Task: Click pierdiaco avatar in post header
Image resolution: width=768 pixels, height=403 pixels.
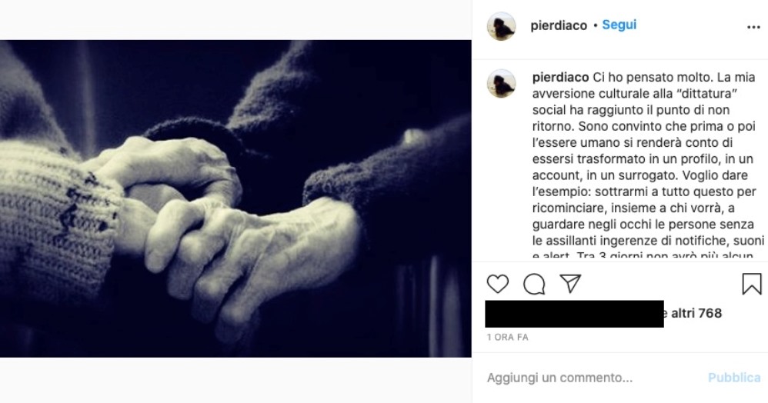Action: (501, 26)
